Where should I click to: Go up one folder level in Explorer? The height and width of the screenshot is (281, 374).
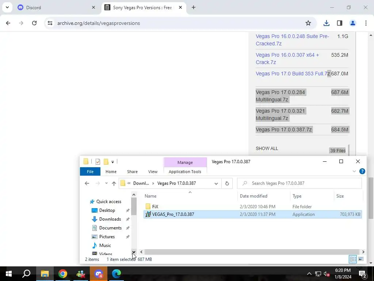click(x=114, y=184)
